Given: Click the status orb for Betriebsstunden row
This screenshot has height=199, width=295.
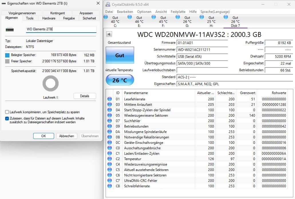Looking at the screenshot, I should [110, 126].
